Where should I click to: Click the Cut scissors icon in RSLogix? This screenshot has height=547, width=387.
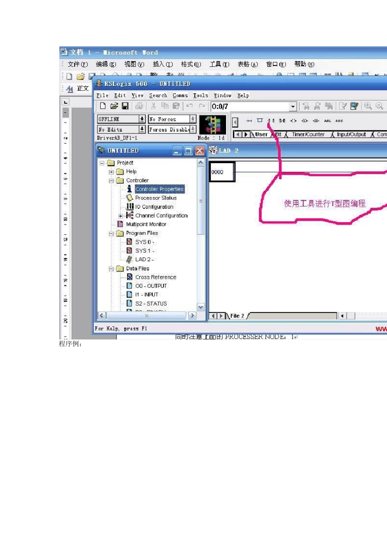(x=154, y=106)
